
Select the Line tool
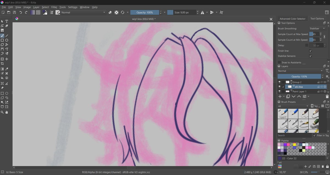click(x=7, y=36)
